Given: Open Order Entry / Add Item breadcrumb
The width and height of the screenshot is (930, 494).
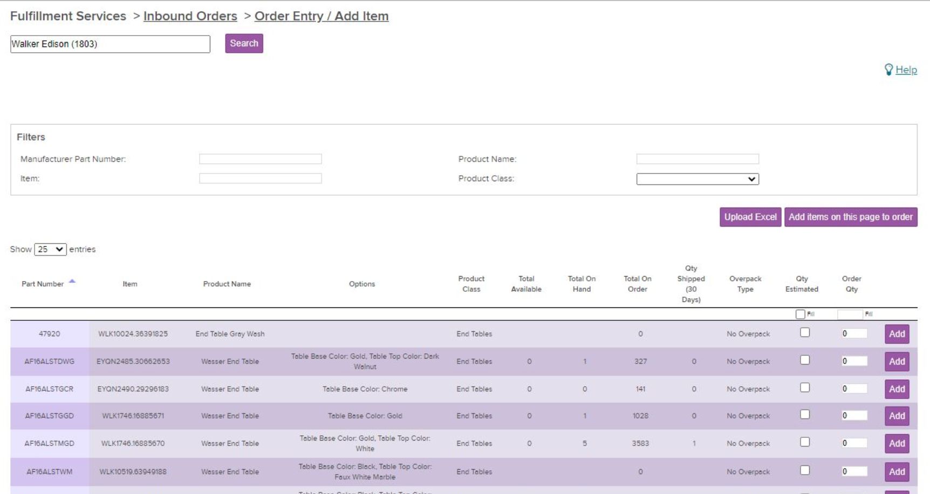Looking at the screenshot, I should click(x=322, y=16).
